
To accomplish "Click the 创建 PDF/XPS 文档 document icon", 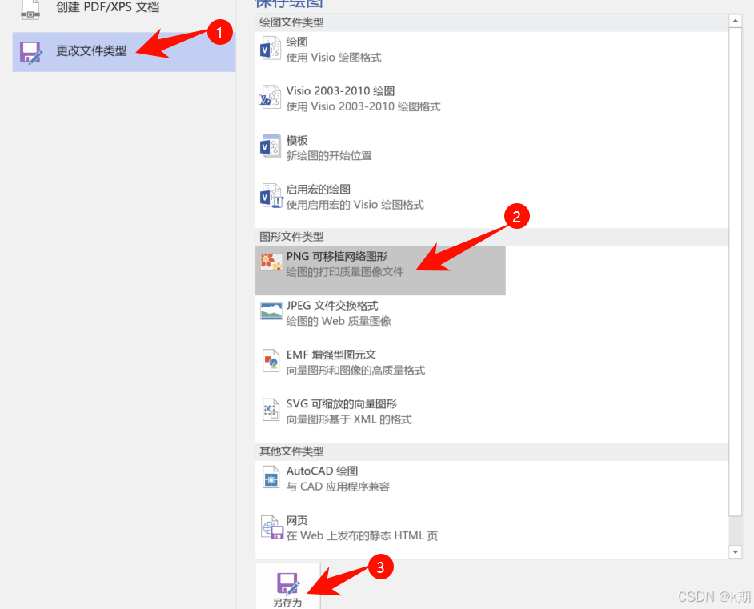I will [x=30, y=10].
